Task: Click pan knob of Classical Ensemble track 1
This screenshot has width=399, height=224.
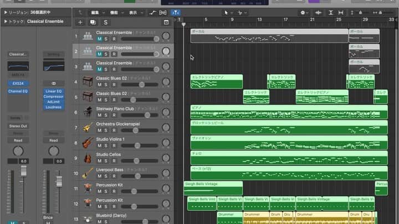Action: tap(166, 36)
